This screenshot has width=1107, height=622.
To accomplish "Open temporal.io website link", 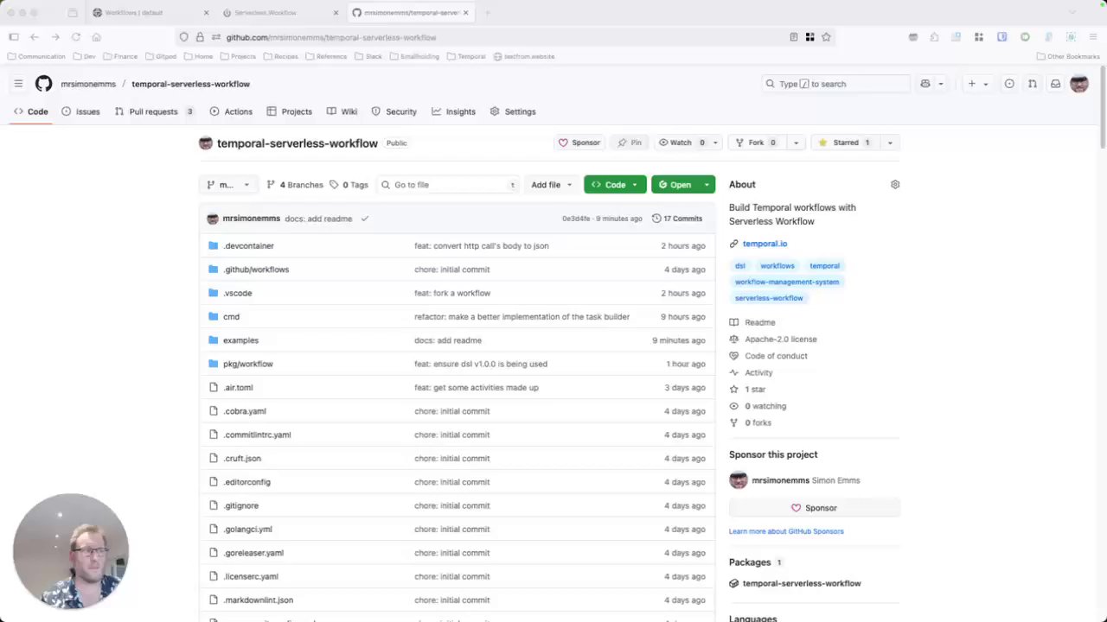I will (765, 244).
